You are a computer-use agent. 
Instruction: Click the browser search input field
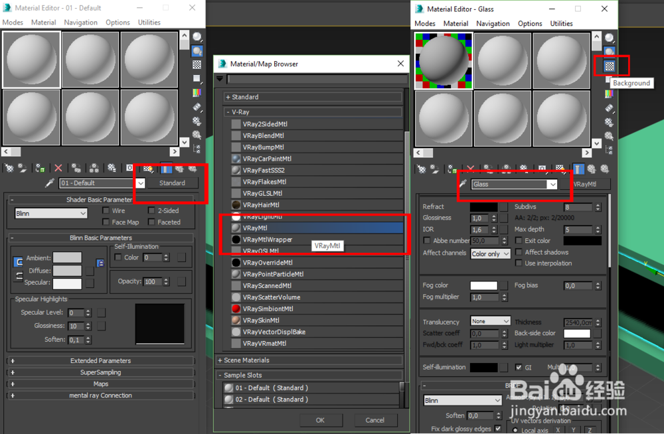click(317, 79)
